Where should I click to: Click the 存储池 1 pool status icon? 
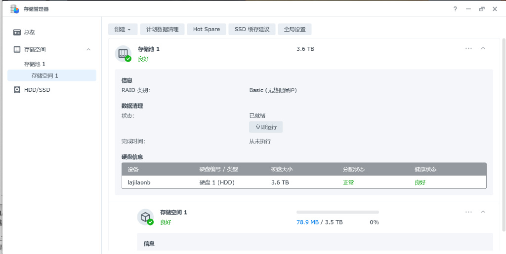pyautogui.click(x=123, y=53)
